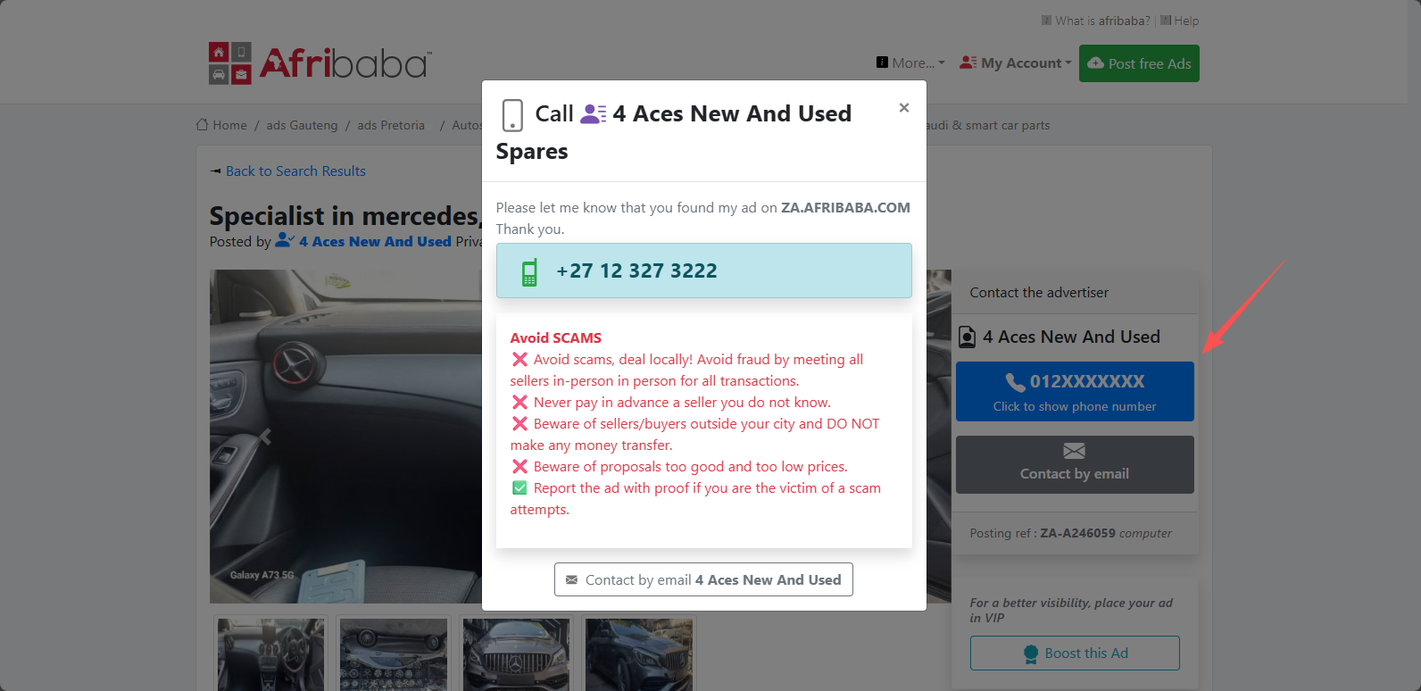Viewport: 1421px width, 691px height.
Task: Click Boost this Ad button
Action: (x=1075, y=653)
